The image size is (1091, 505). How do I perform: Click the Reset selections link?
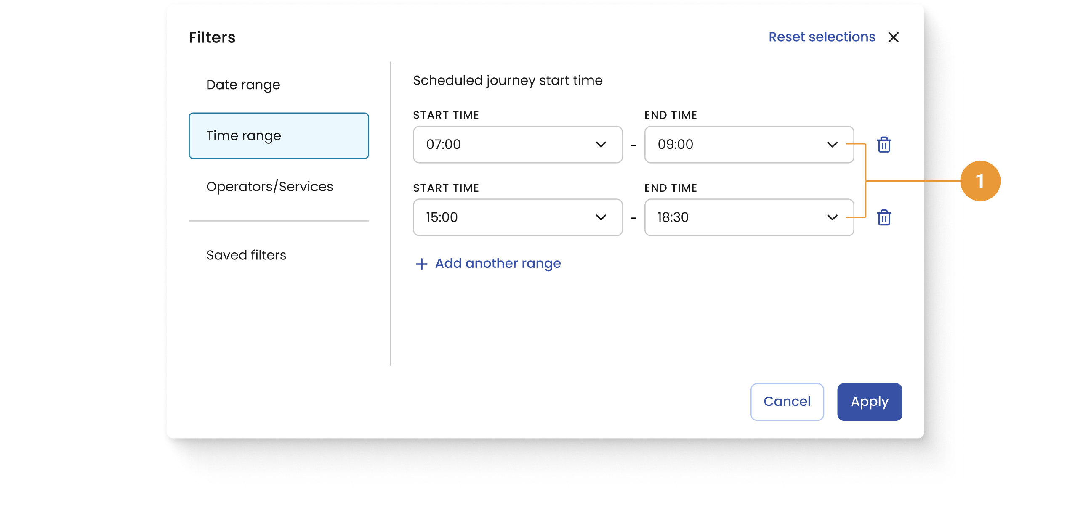click(821, 37)
